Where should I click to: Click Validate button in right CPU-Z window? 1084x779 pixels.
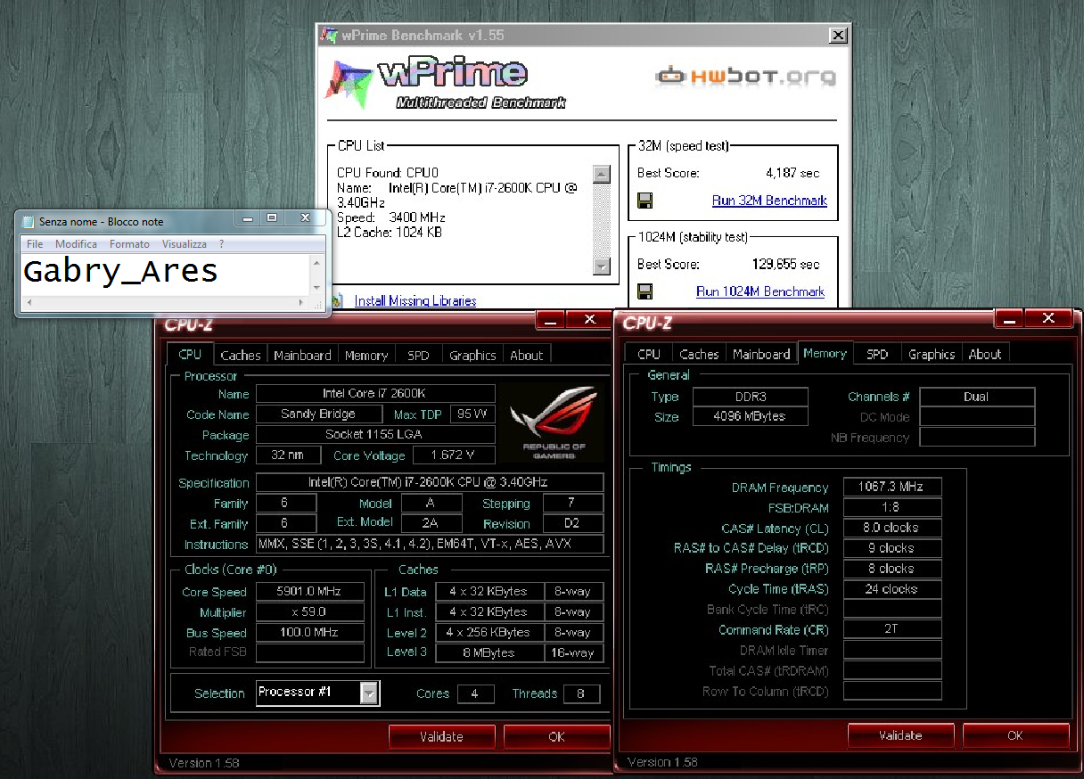(x=900, y=735)
